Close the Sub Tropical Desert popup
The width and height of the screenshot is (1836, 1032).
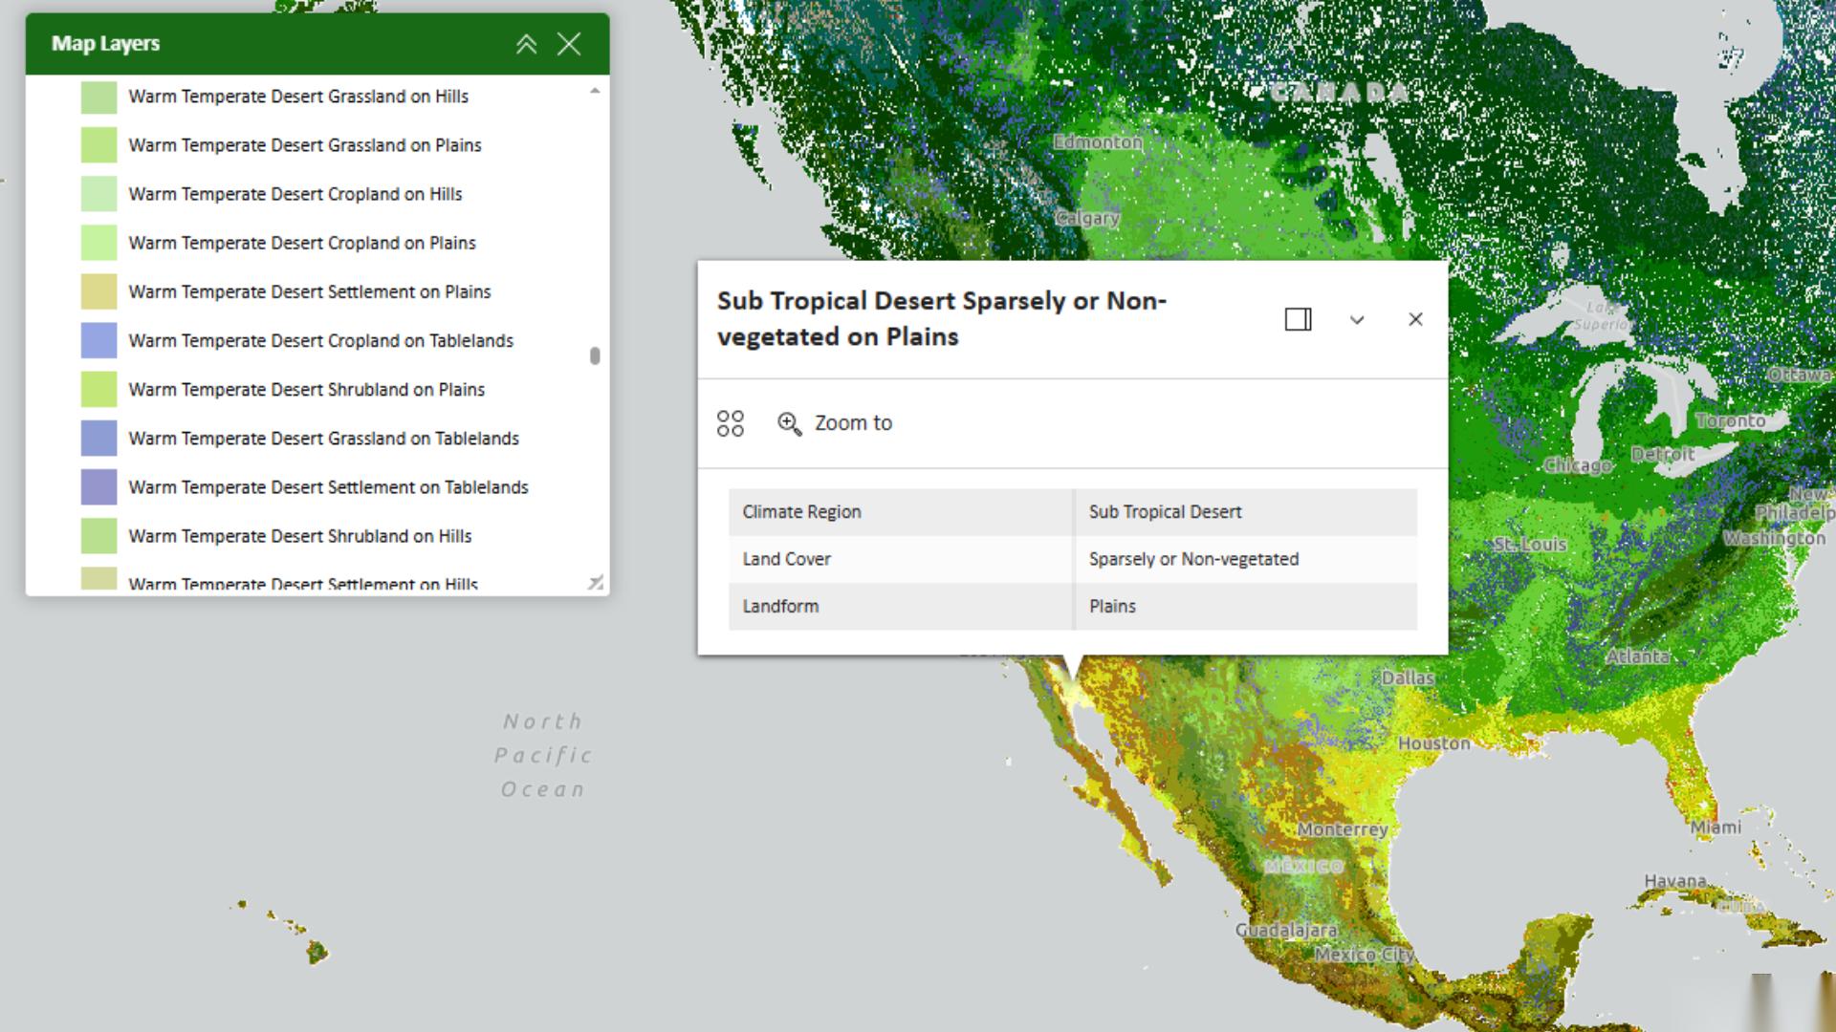pyautogui.click(x=1415, y=319)
